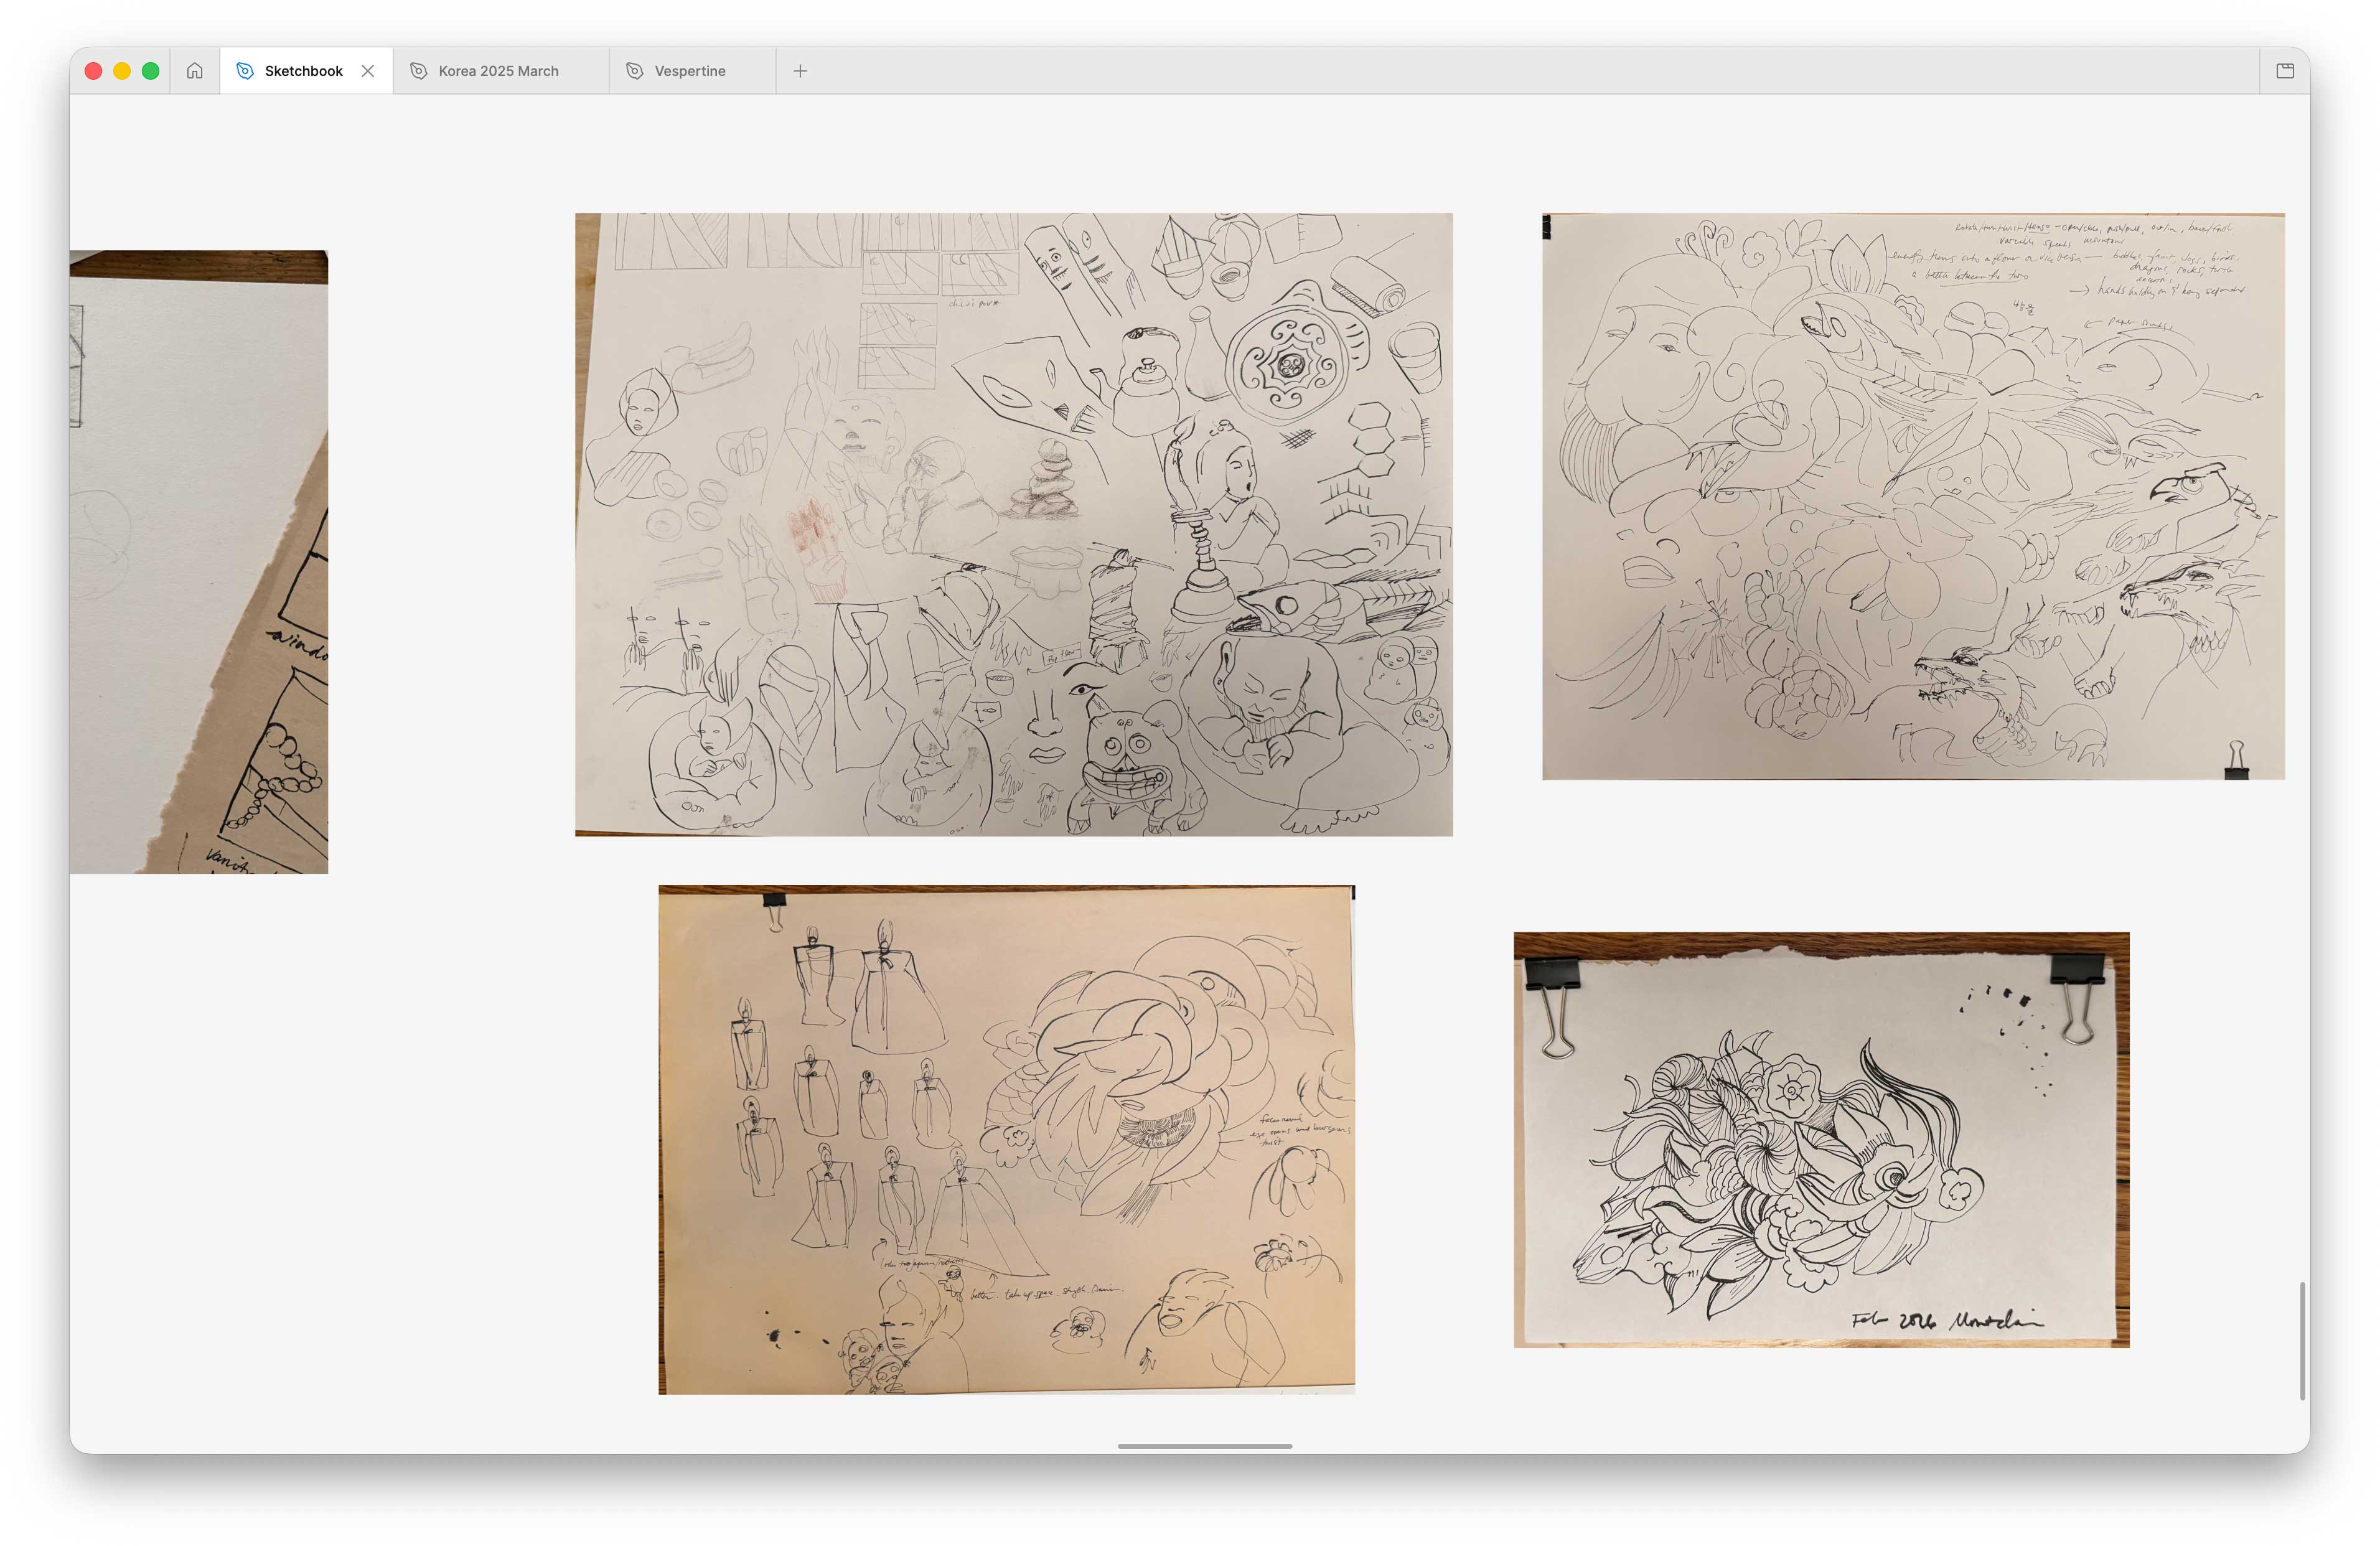Go to the home screen icon

pyautogui.click(x=194, y=71)
